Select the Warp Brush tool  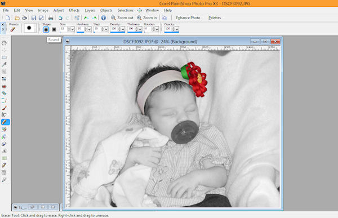[x=4, y=172]
